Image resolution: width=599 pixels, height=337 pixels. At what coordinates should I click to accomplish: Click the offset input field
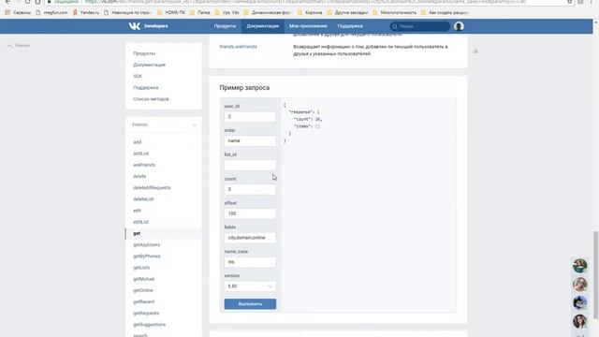point(250,213)
